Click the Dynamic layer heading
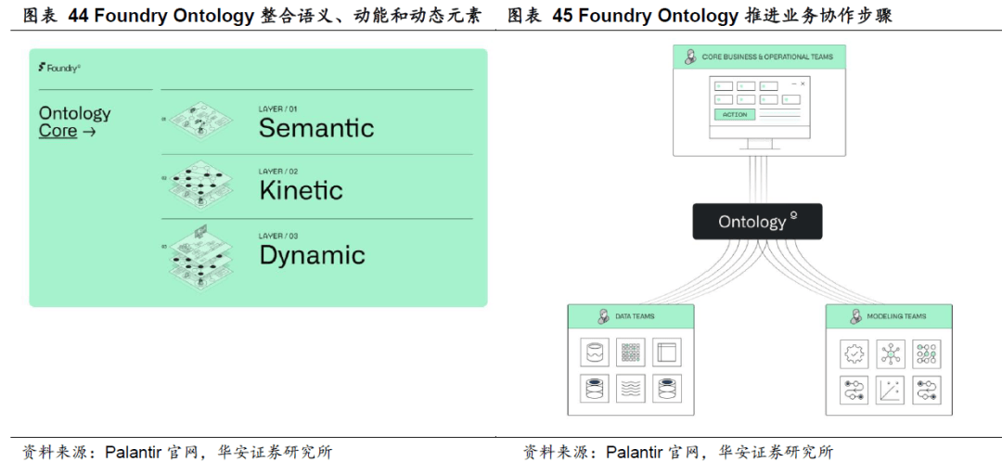 (x=312, y=255)
